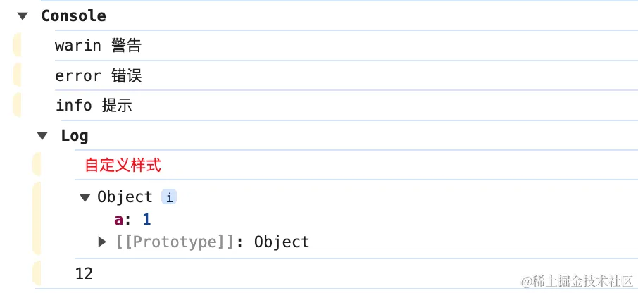Click the yellow marker beside warin 警告

click(17, 45)
